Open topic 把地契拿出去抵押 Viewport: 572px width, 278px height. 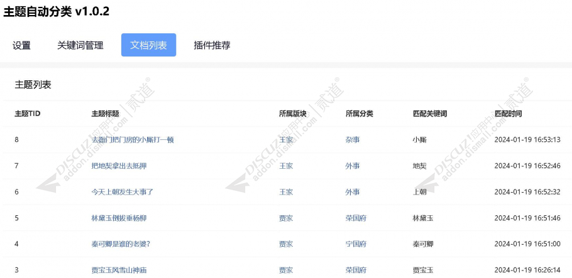point(119,166)
